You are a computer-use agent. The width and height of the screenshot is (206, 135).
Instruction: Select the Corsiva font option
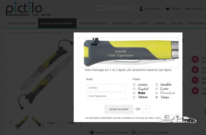click(134, 85)
